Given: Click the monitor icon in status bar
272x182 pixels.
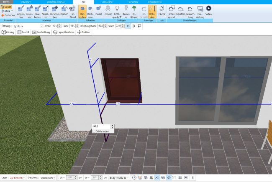Looking at the screenshot, I should pyautogui.click(x=140, y=177).
